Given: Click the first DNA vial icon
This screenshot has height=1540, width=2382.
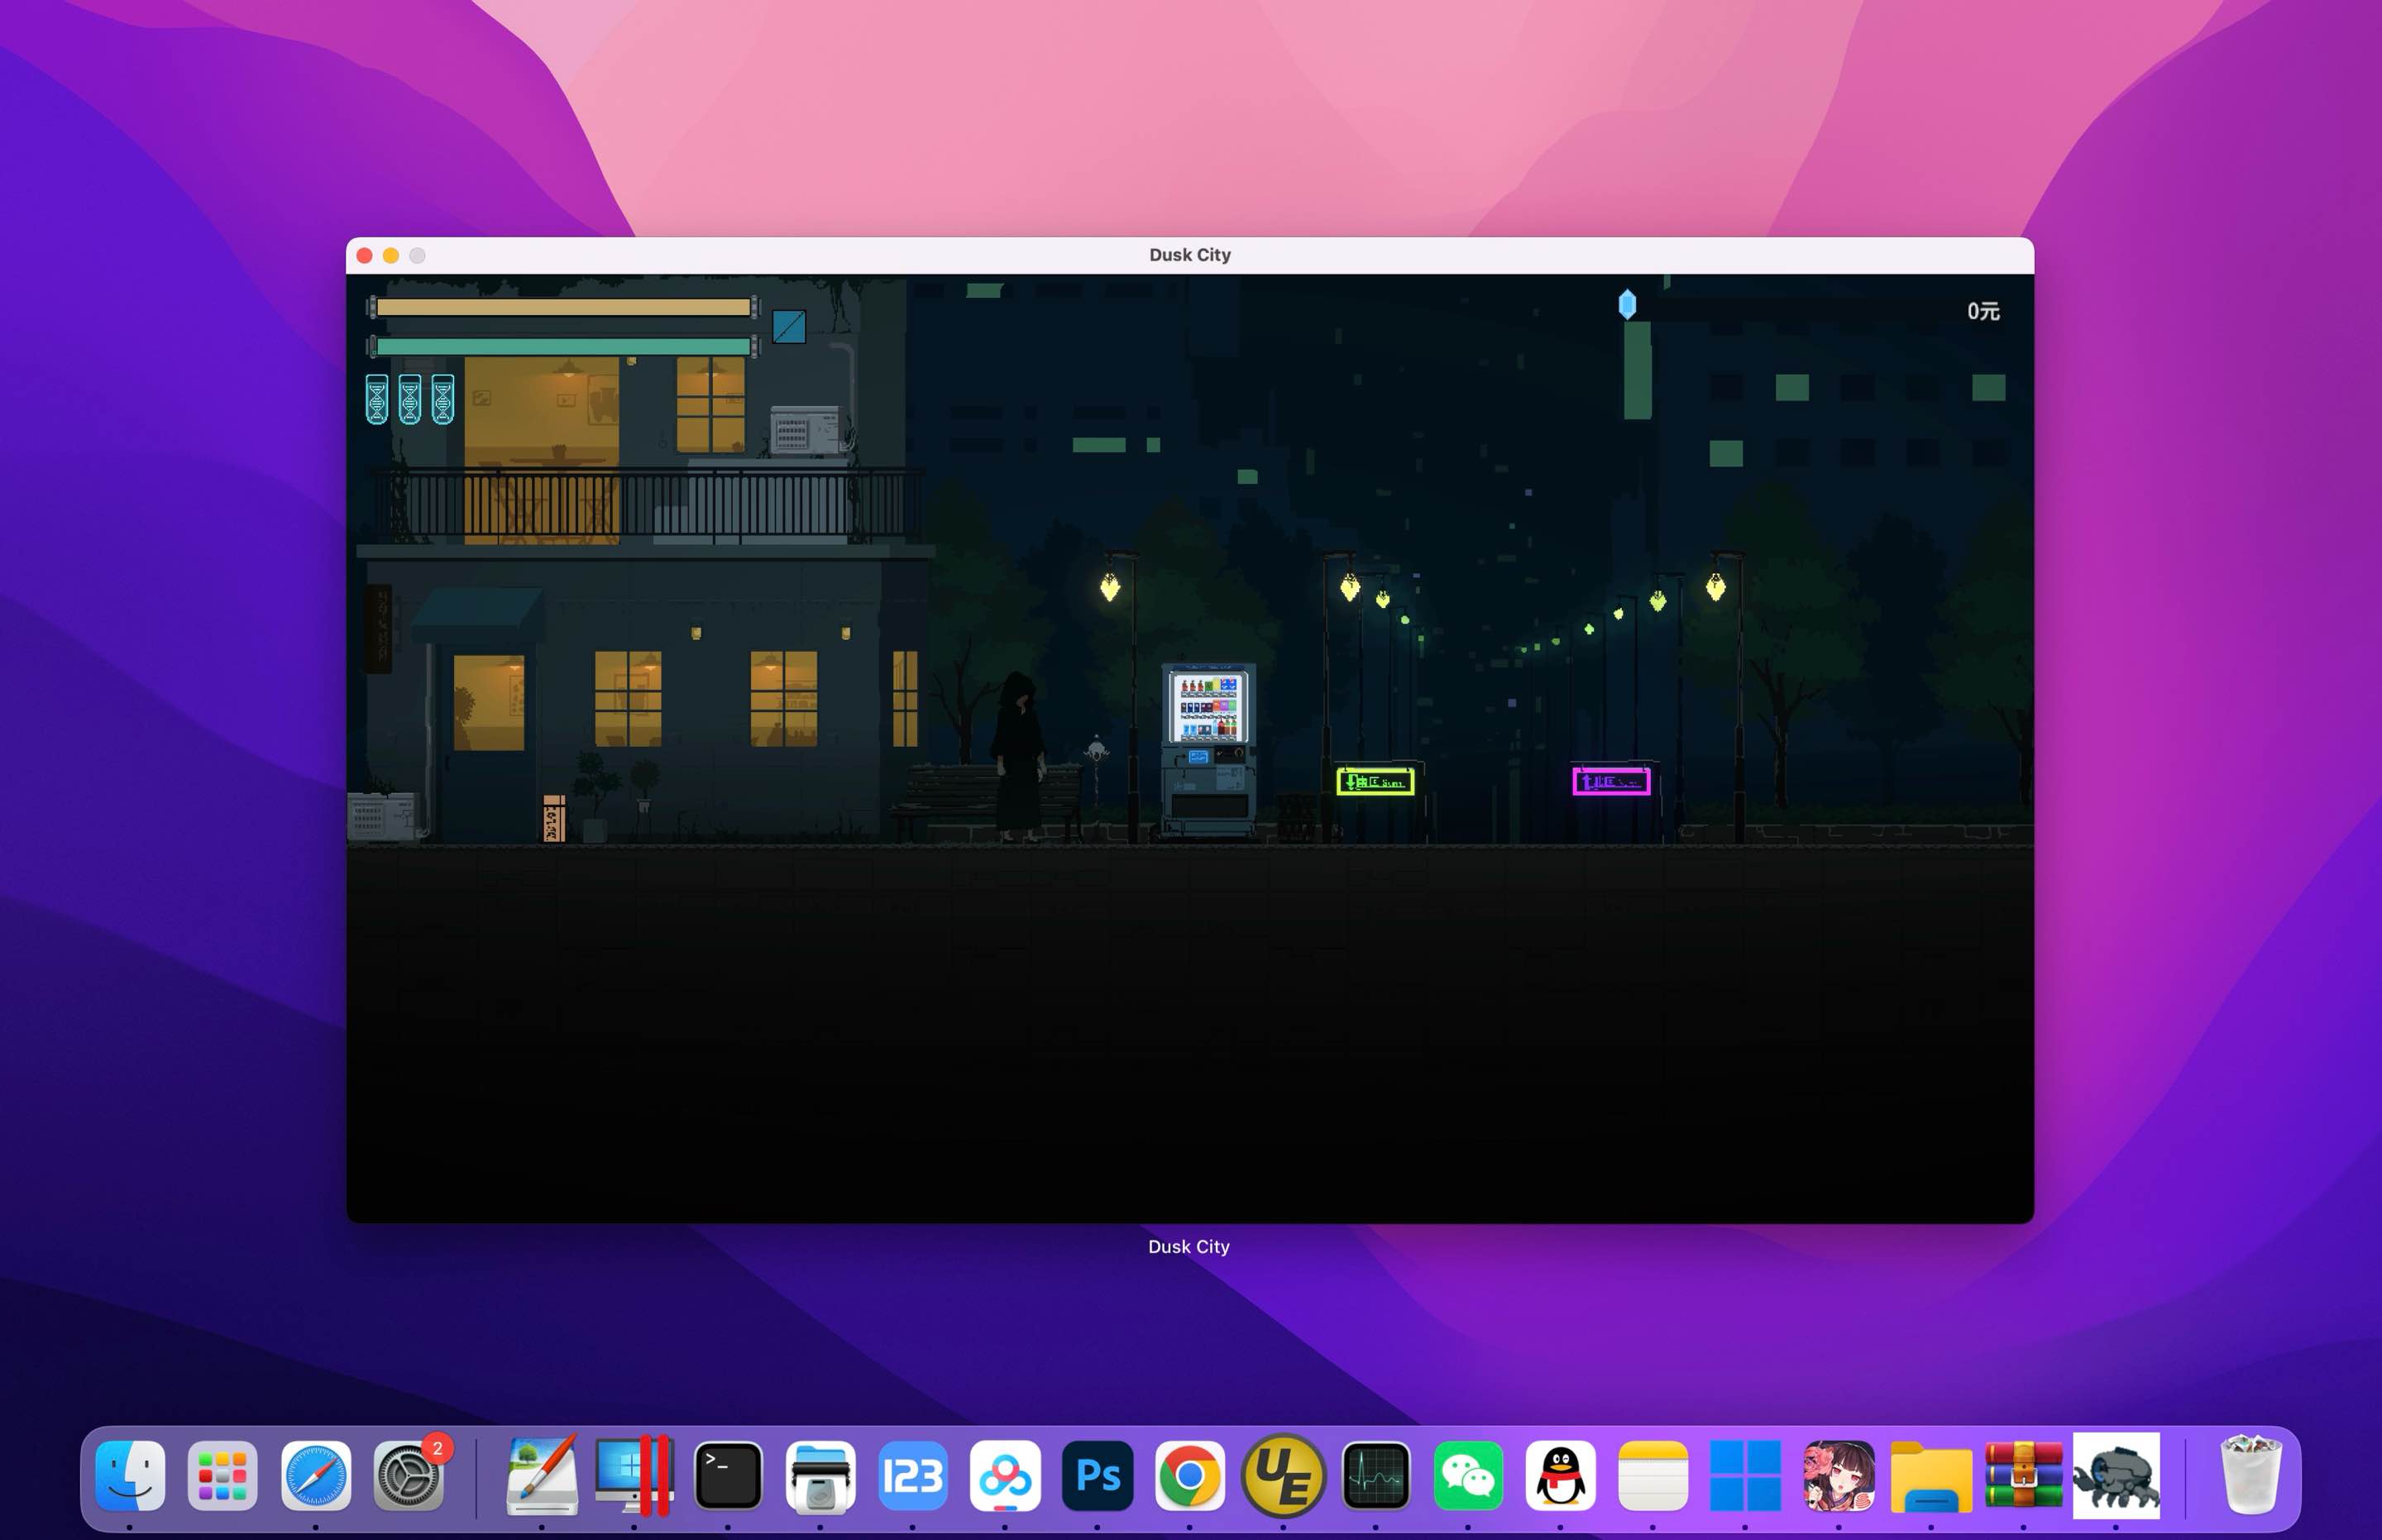Looking at the screenshot, I should (377, 399).
